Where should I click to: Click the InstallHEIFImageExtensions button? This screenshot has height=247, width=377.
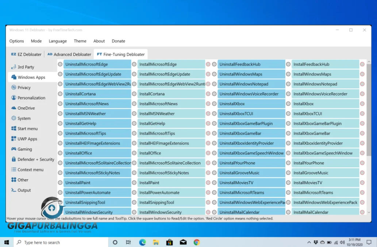click(171, 143)
